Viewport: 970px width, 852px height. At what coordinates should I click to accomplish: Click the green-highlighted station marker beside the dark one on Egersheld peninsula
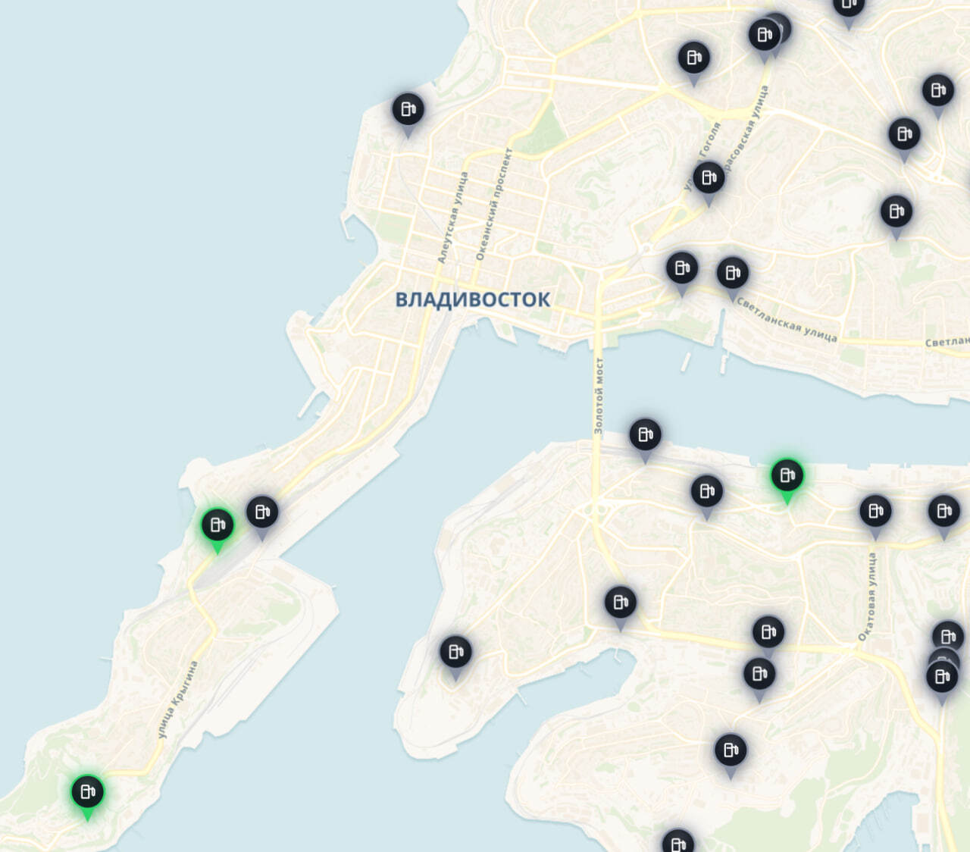tap(217, 525)
